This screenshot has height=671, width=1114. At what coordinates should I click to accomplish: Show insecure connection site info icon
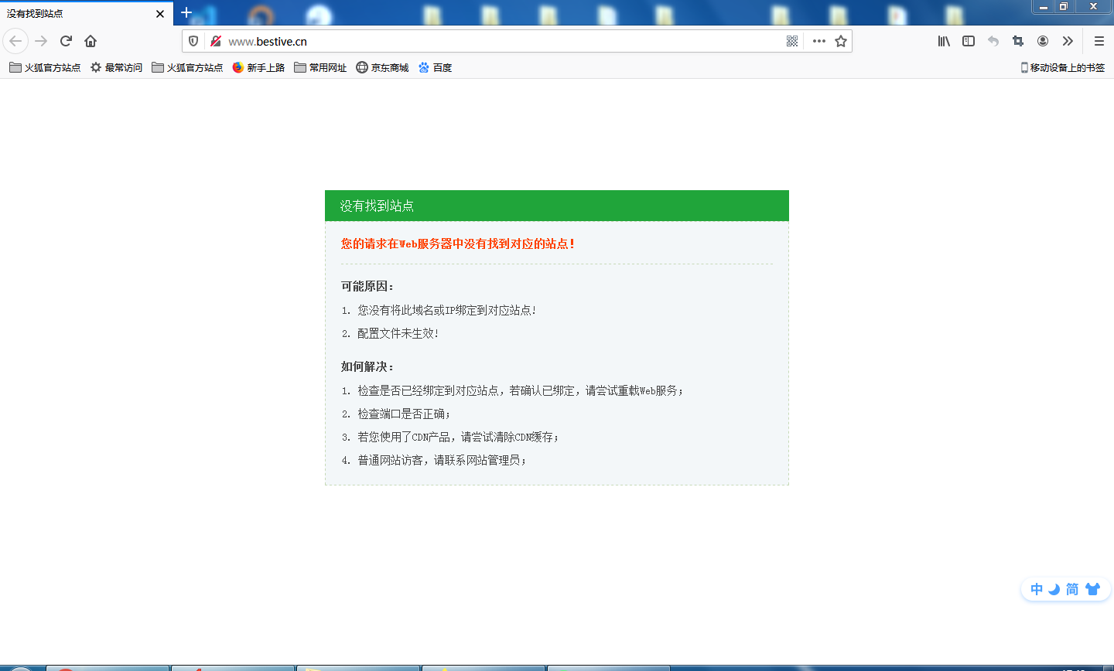(x=216, y=41)
